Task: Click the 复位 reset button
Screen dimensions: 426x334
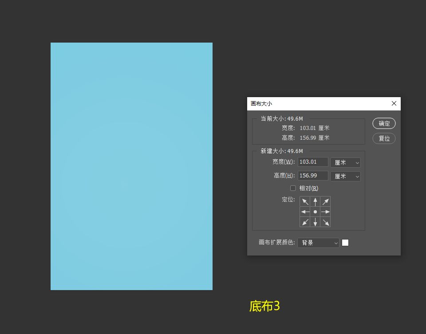Action: 384,138
